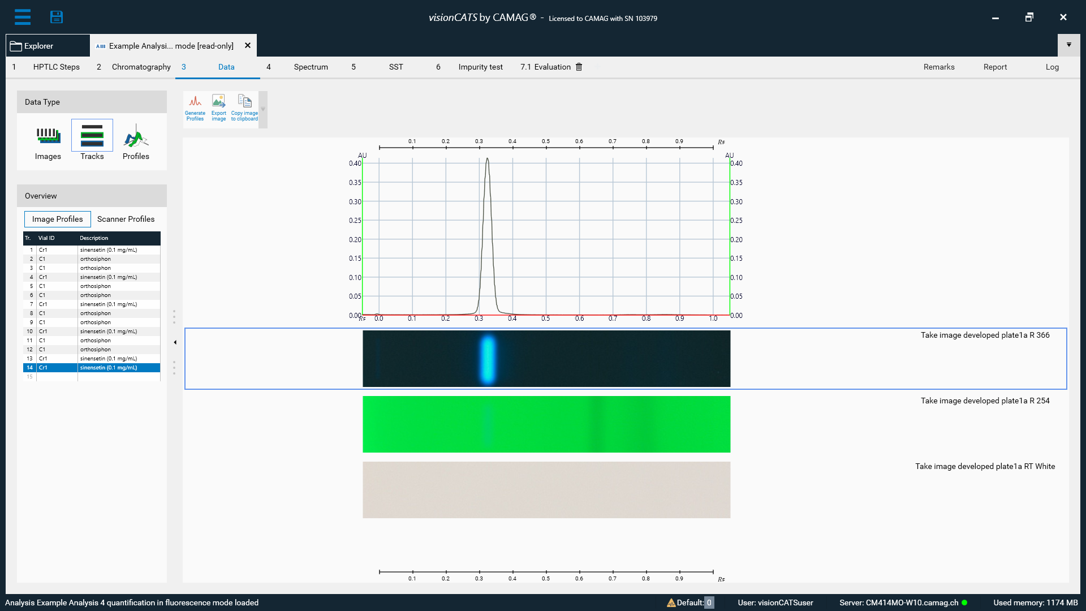The width and height of the screenshot is (1086, 611).
Task: Switch to the Spectrum step tab
Action: click(311, 67)
